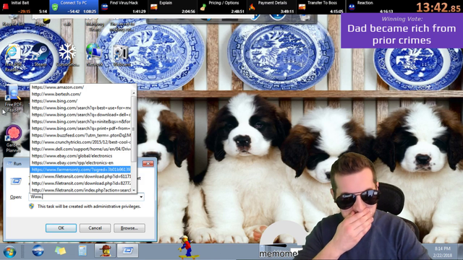
Task: Open the Steam desktop shortcut
Action: [41, 55]
